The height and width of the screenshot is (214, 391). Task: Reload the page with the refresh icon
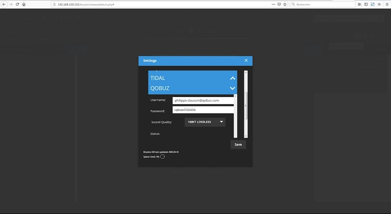[17, 4]
